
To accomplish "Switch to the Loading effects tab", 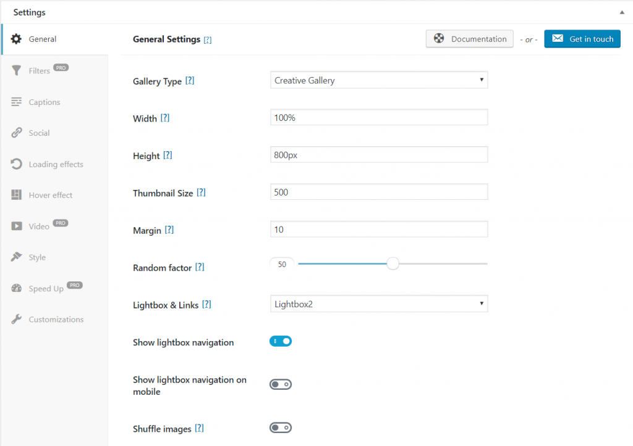I will pyautogui.click(x=55, y=164).
